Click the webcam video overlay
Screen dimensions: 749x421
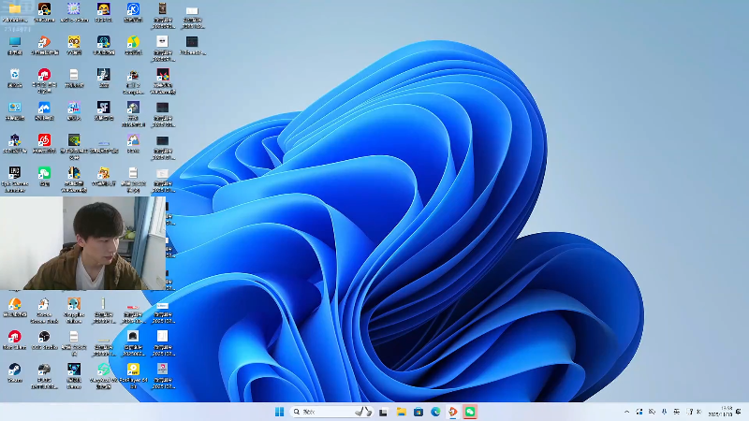[x=83, y=243]
